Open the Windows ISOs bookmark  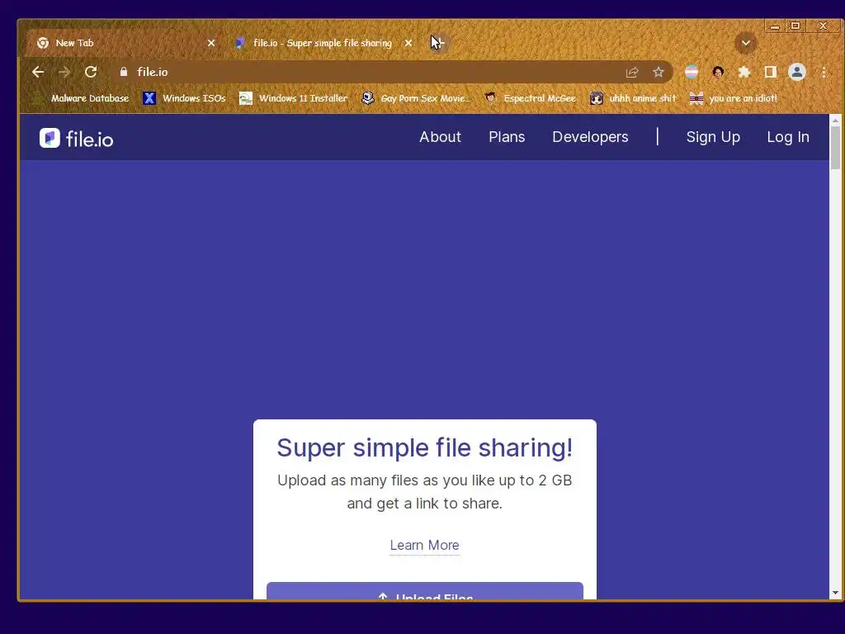(184, 98)
